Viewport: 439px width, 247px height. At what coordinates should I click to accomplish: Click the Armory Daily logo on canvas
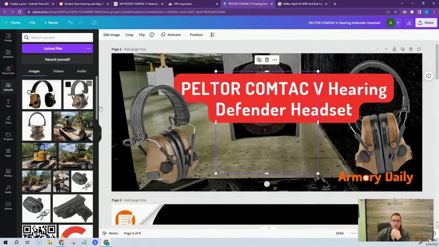376,177
